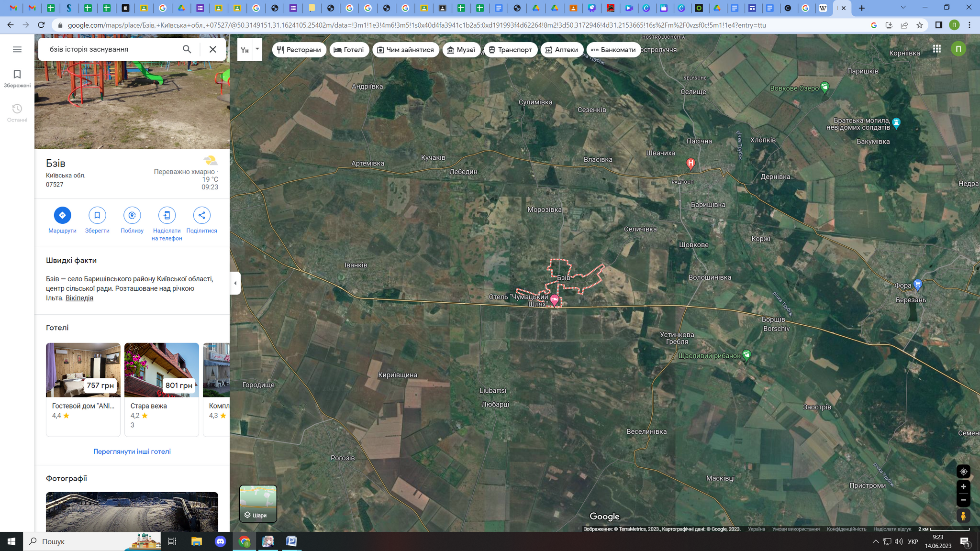The width and height of the screenshot is (980, 551).
Task: Open the Шари layers switcher
Action: pos(258,503)
